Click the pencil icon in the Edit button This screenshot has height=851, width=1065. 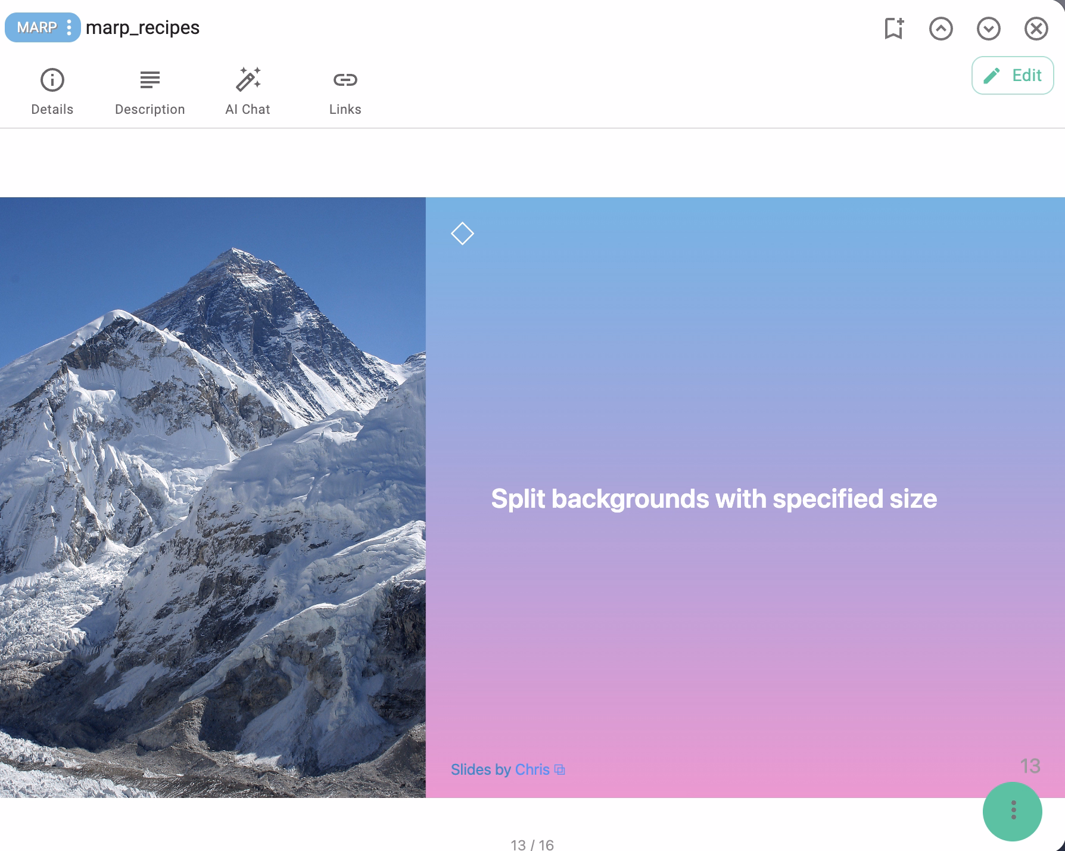[x=992, y=76]
